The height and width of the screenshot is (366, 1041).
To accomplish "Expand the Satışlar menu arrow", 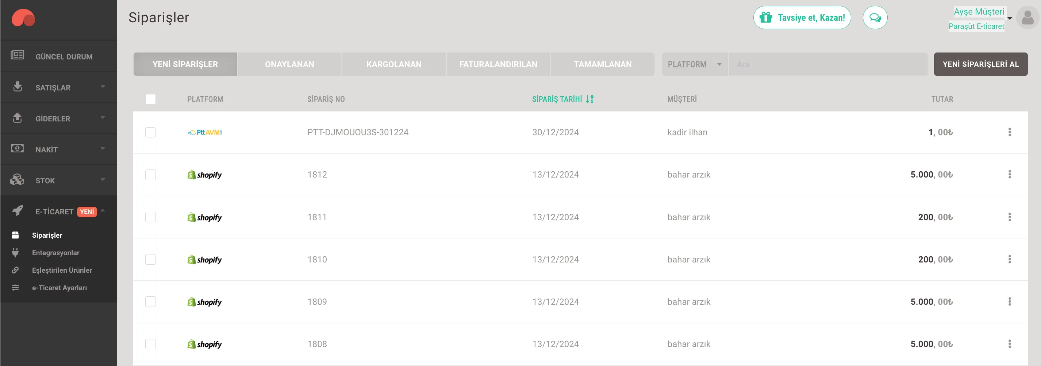I will coord(103,87).
